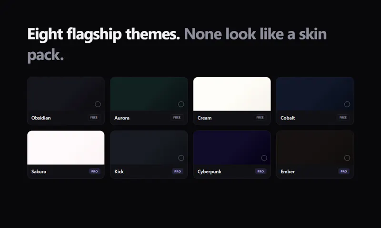Click the Cyberpunk purple preview thumbnail

tap(232, 148)
